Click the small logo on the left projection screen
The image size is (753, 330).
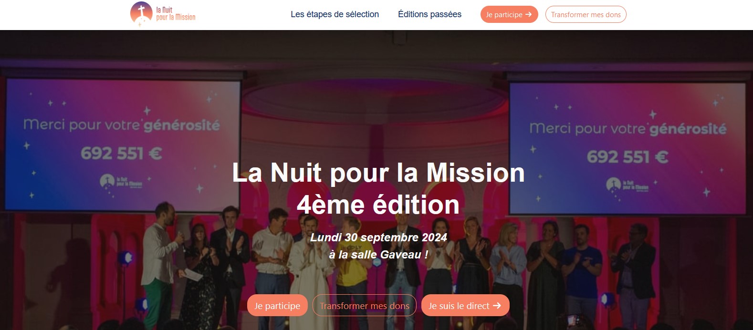click(x=121, y=182)
